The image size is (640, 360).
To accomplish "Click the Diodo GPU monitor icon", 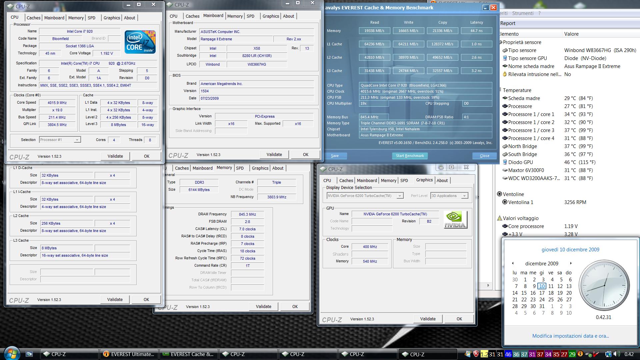I will point(505,162).
